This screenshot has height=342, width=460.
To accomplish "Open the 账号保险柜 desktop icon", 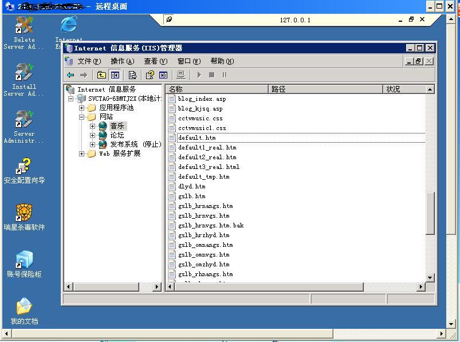I will pyautogui.click(x=24, y=264).
